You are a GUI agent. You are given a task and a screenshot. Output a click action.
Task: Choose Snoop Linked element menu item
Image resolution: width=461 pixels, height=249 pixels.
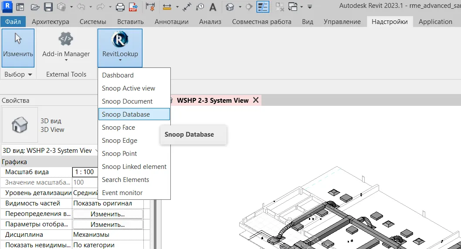pyautogui.click(x=134, y=166)
